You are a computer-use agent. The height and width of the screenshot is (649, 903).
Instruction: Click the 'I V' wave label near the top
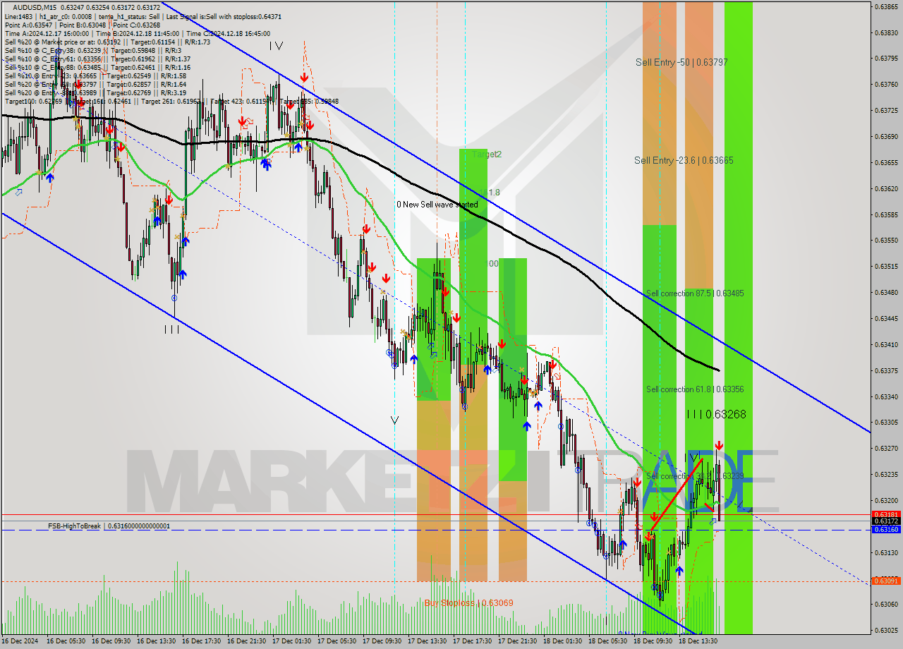click(276, 46)
